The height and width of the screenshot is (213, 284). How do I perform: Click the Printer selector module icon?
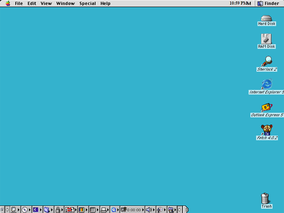[x=104, y=210]
